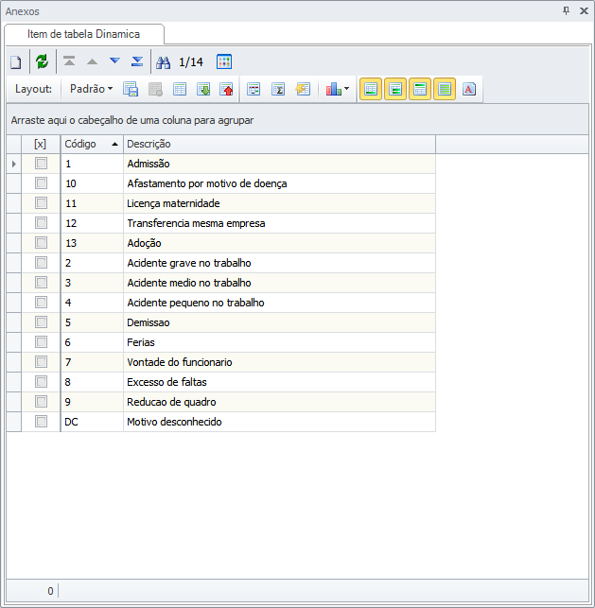Select the Reducao de quadro cell

(279, 402)
